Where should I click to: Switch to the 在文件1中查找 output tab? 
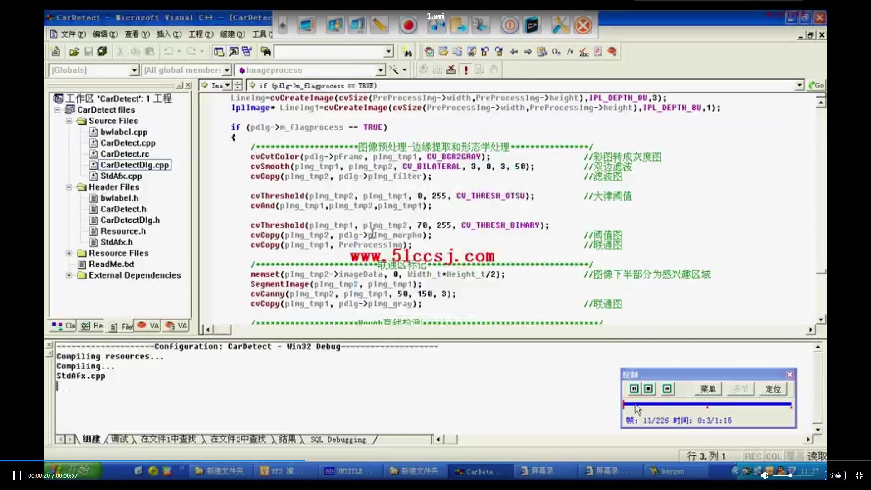tap(168, 439)
